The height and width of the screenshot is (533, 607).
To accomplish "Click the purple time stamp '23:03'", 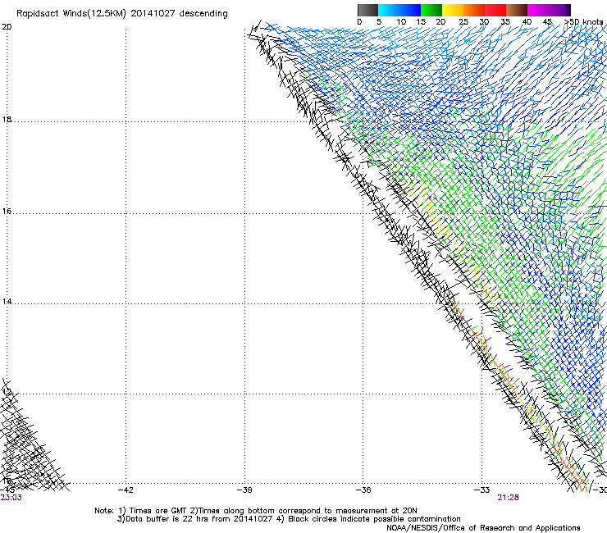I will click(x=11, y=498).
